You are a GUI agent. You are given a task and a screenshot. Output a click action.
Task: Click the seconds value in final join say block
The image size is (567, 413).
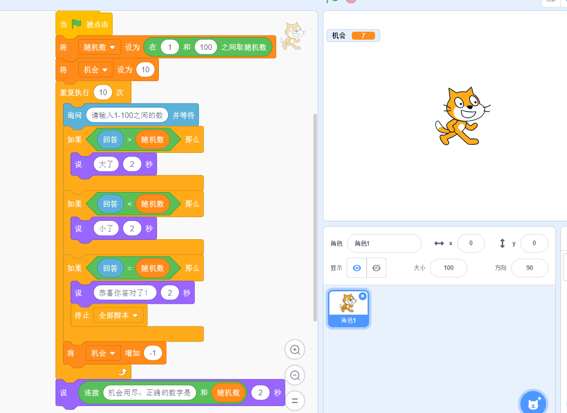(x=260, y=392)
